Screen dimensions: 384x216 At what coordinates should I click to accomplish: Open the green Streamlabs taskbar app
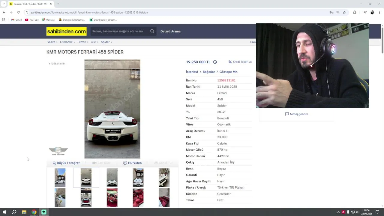point(44,212)
